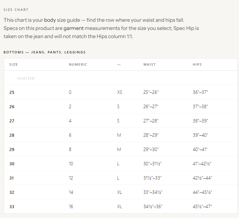Choose the size 28 row label
Viewport: 239px width, 218px height.
click(12, 135)
